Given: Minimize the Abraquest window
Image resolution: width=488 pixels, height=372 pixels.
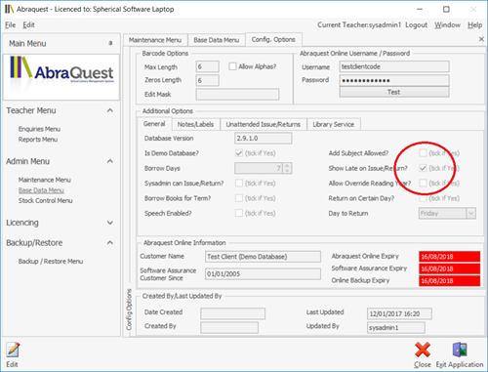Looking at the screenshot, I should pos(420,9).
